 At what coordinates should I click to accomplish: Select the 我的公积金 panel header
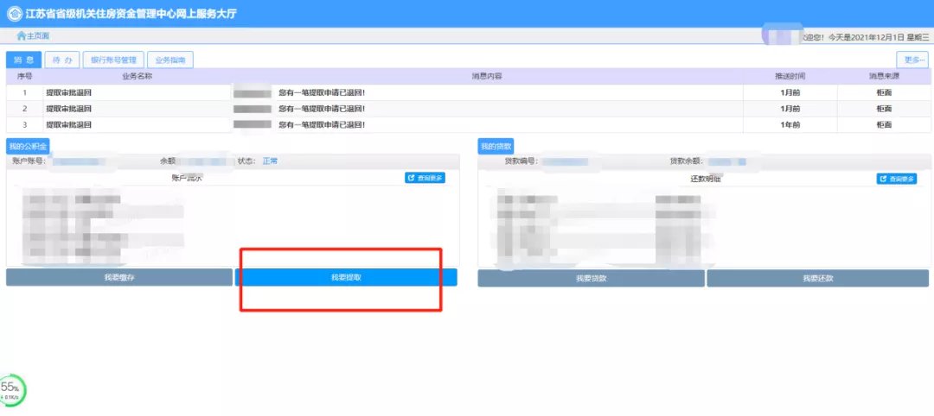click(x=28, y=146)
